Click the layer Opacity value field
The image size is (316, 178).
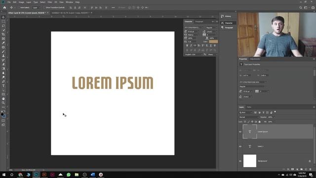click(x=270, y=117)
